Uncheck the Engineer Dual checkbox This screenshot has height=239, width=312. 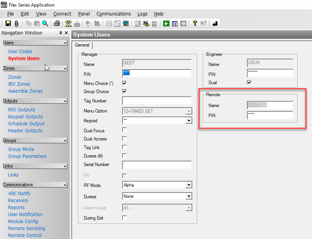pos(249,82)
